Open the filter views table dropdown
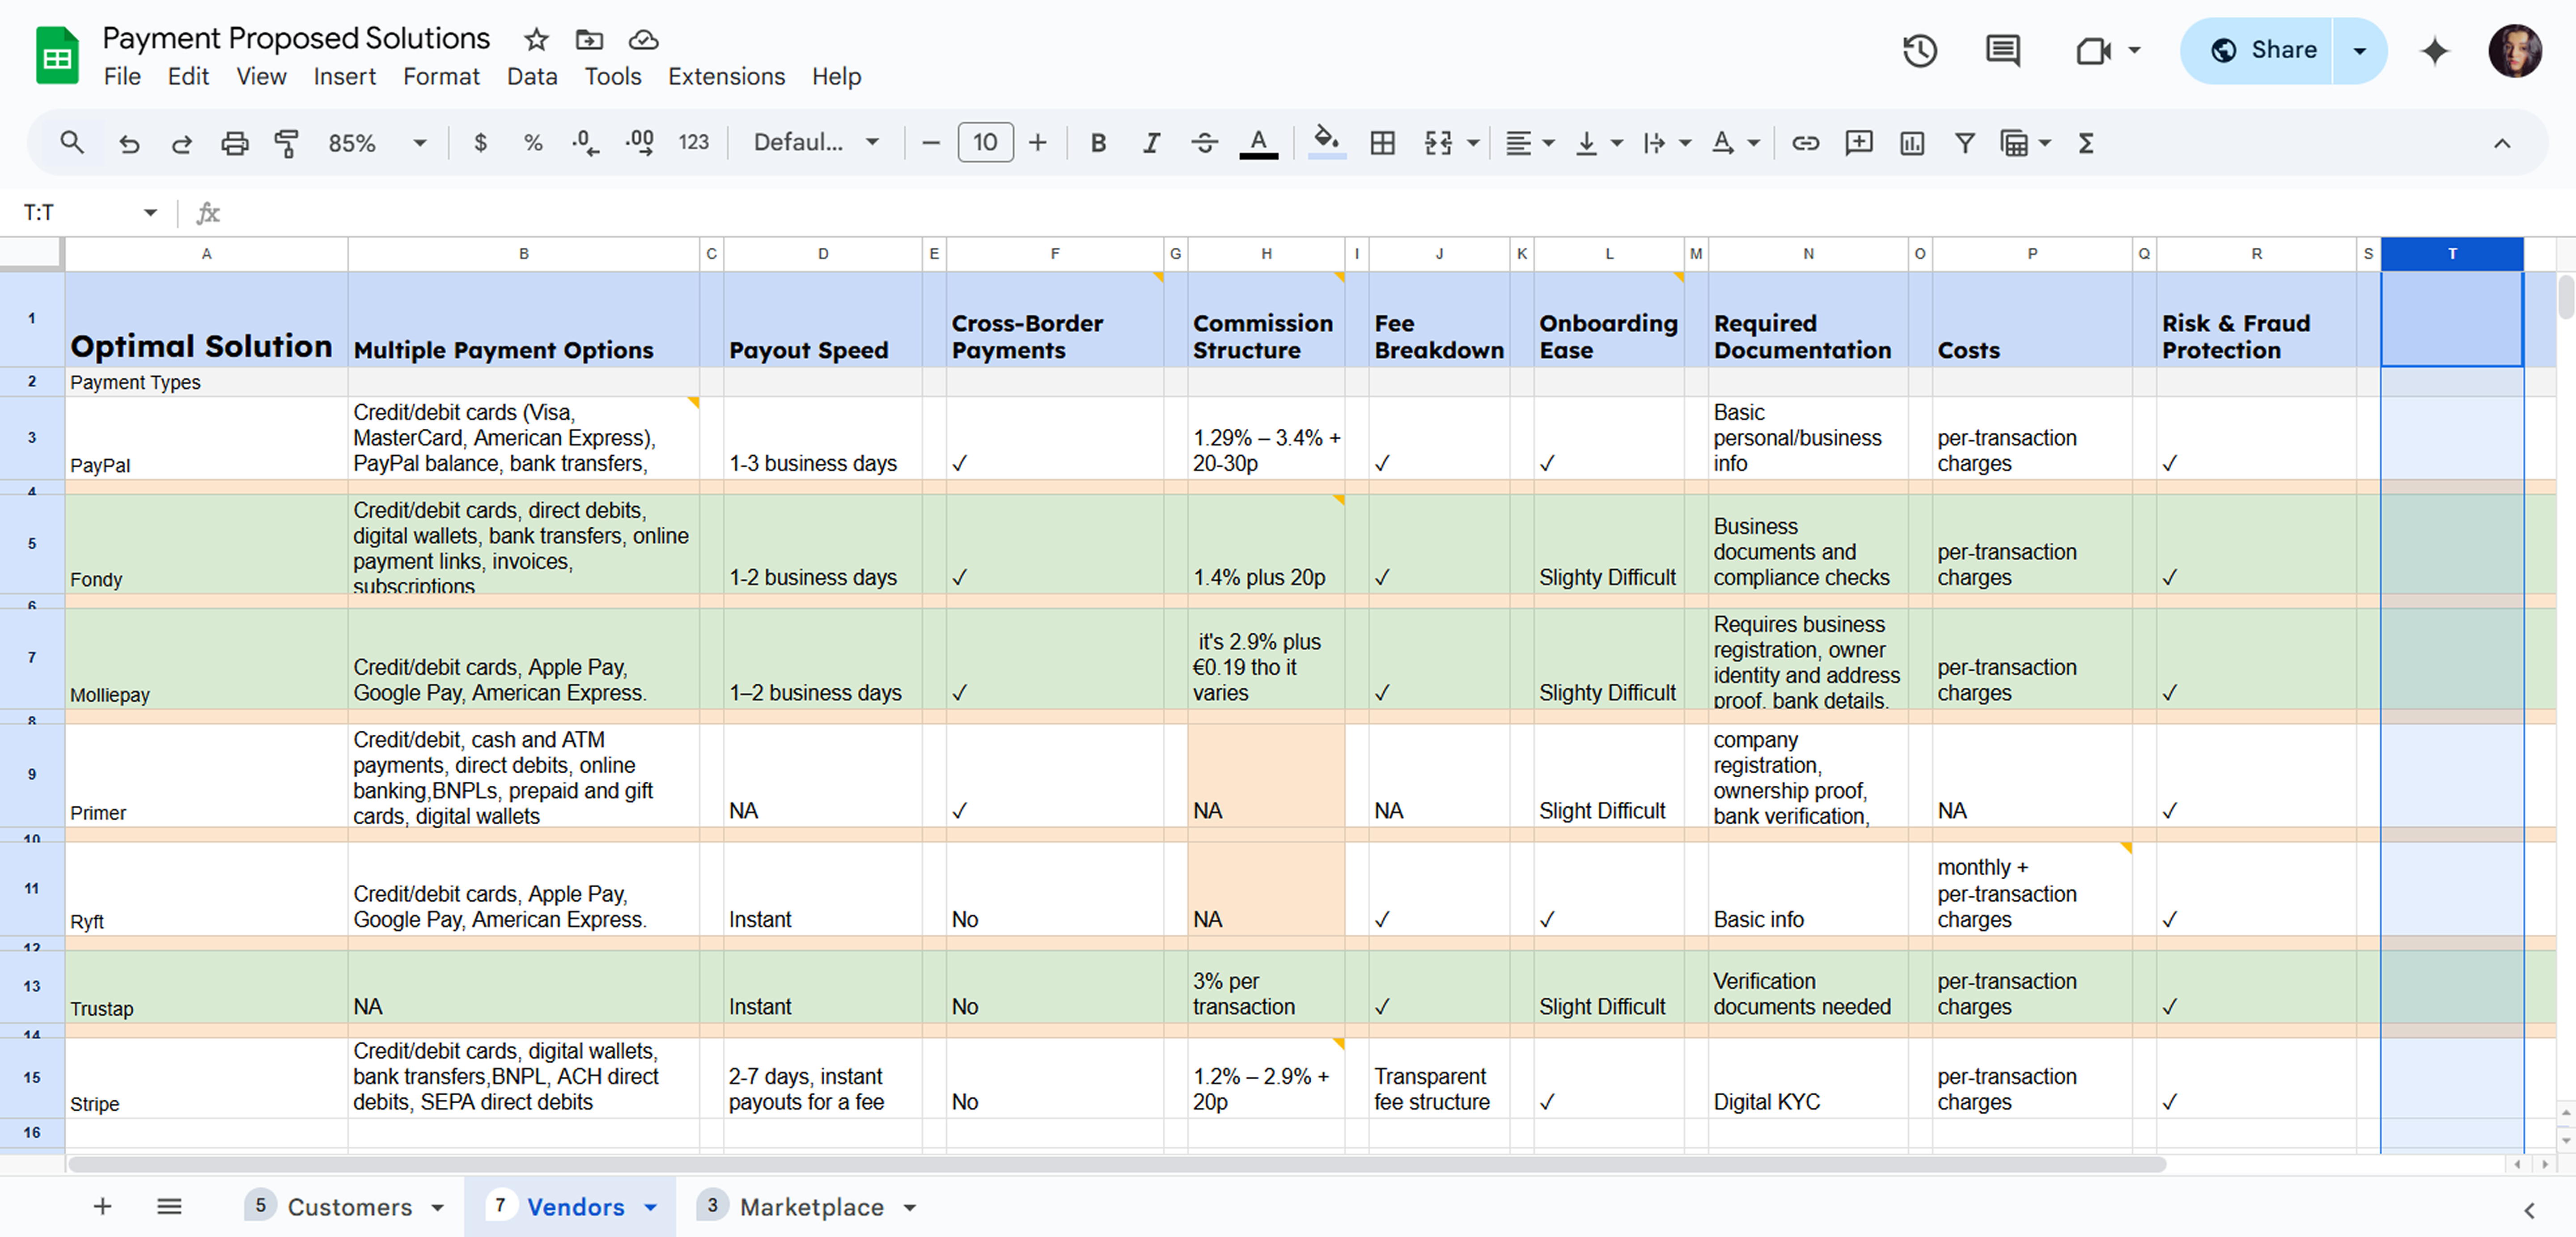The image size is (2576, 1237). (x=2025, y=143)
